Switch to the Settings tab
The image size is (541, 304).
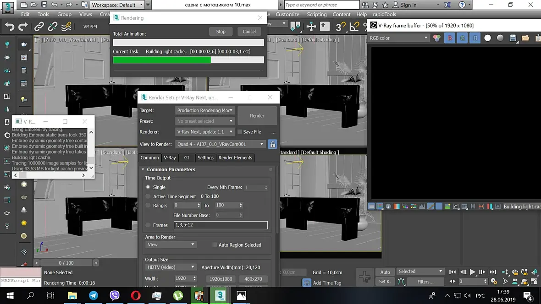coord(206,157)
